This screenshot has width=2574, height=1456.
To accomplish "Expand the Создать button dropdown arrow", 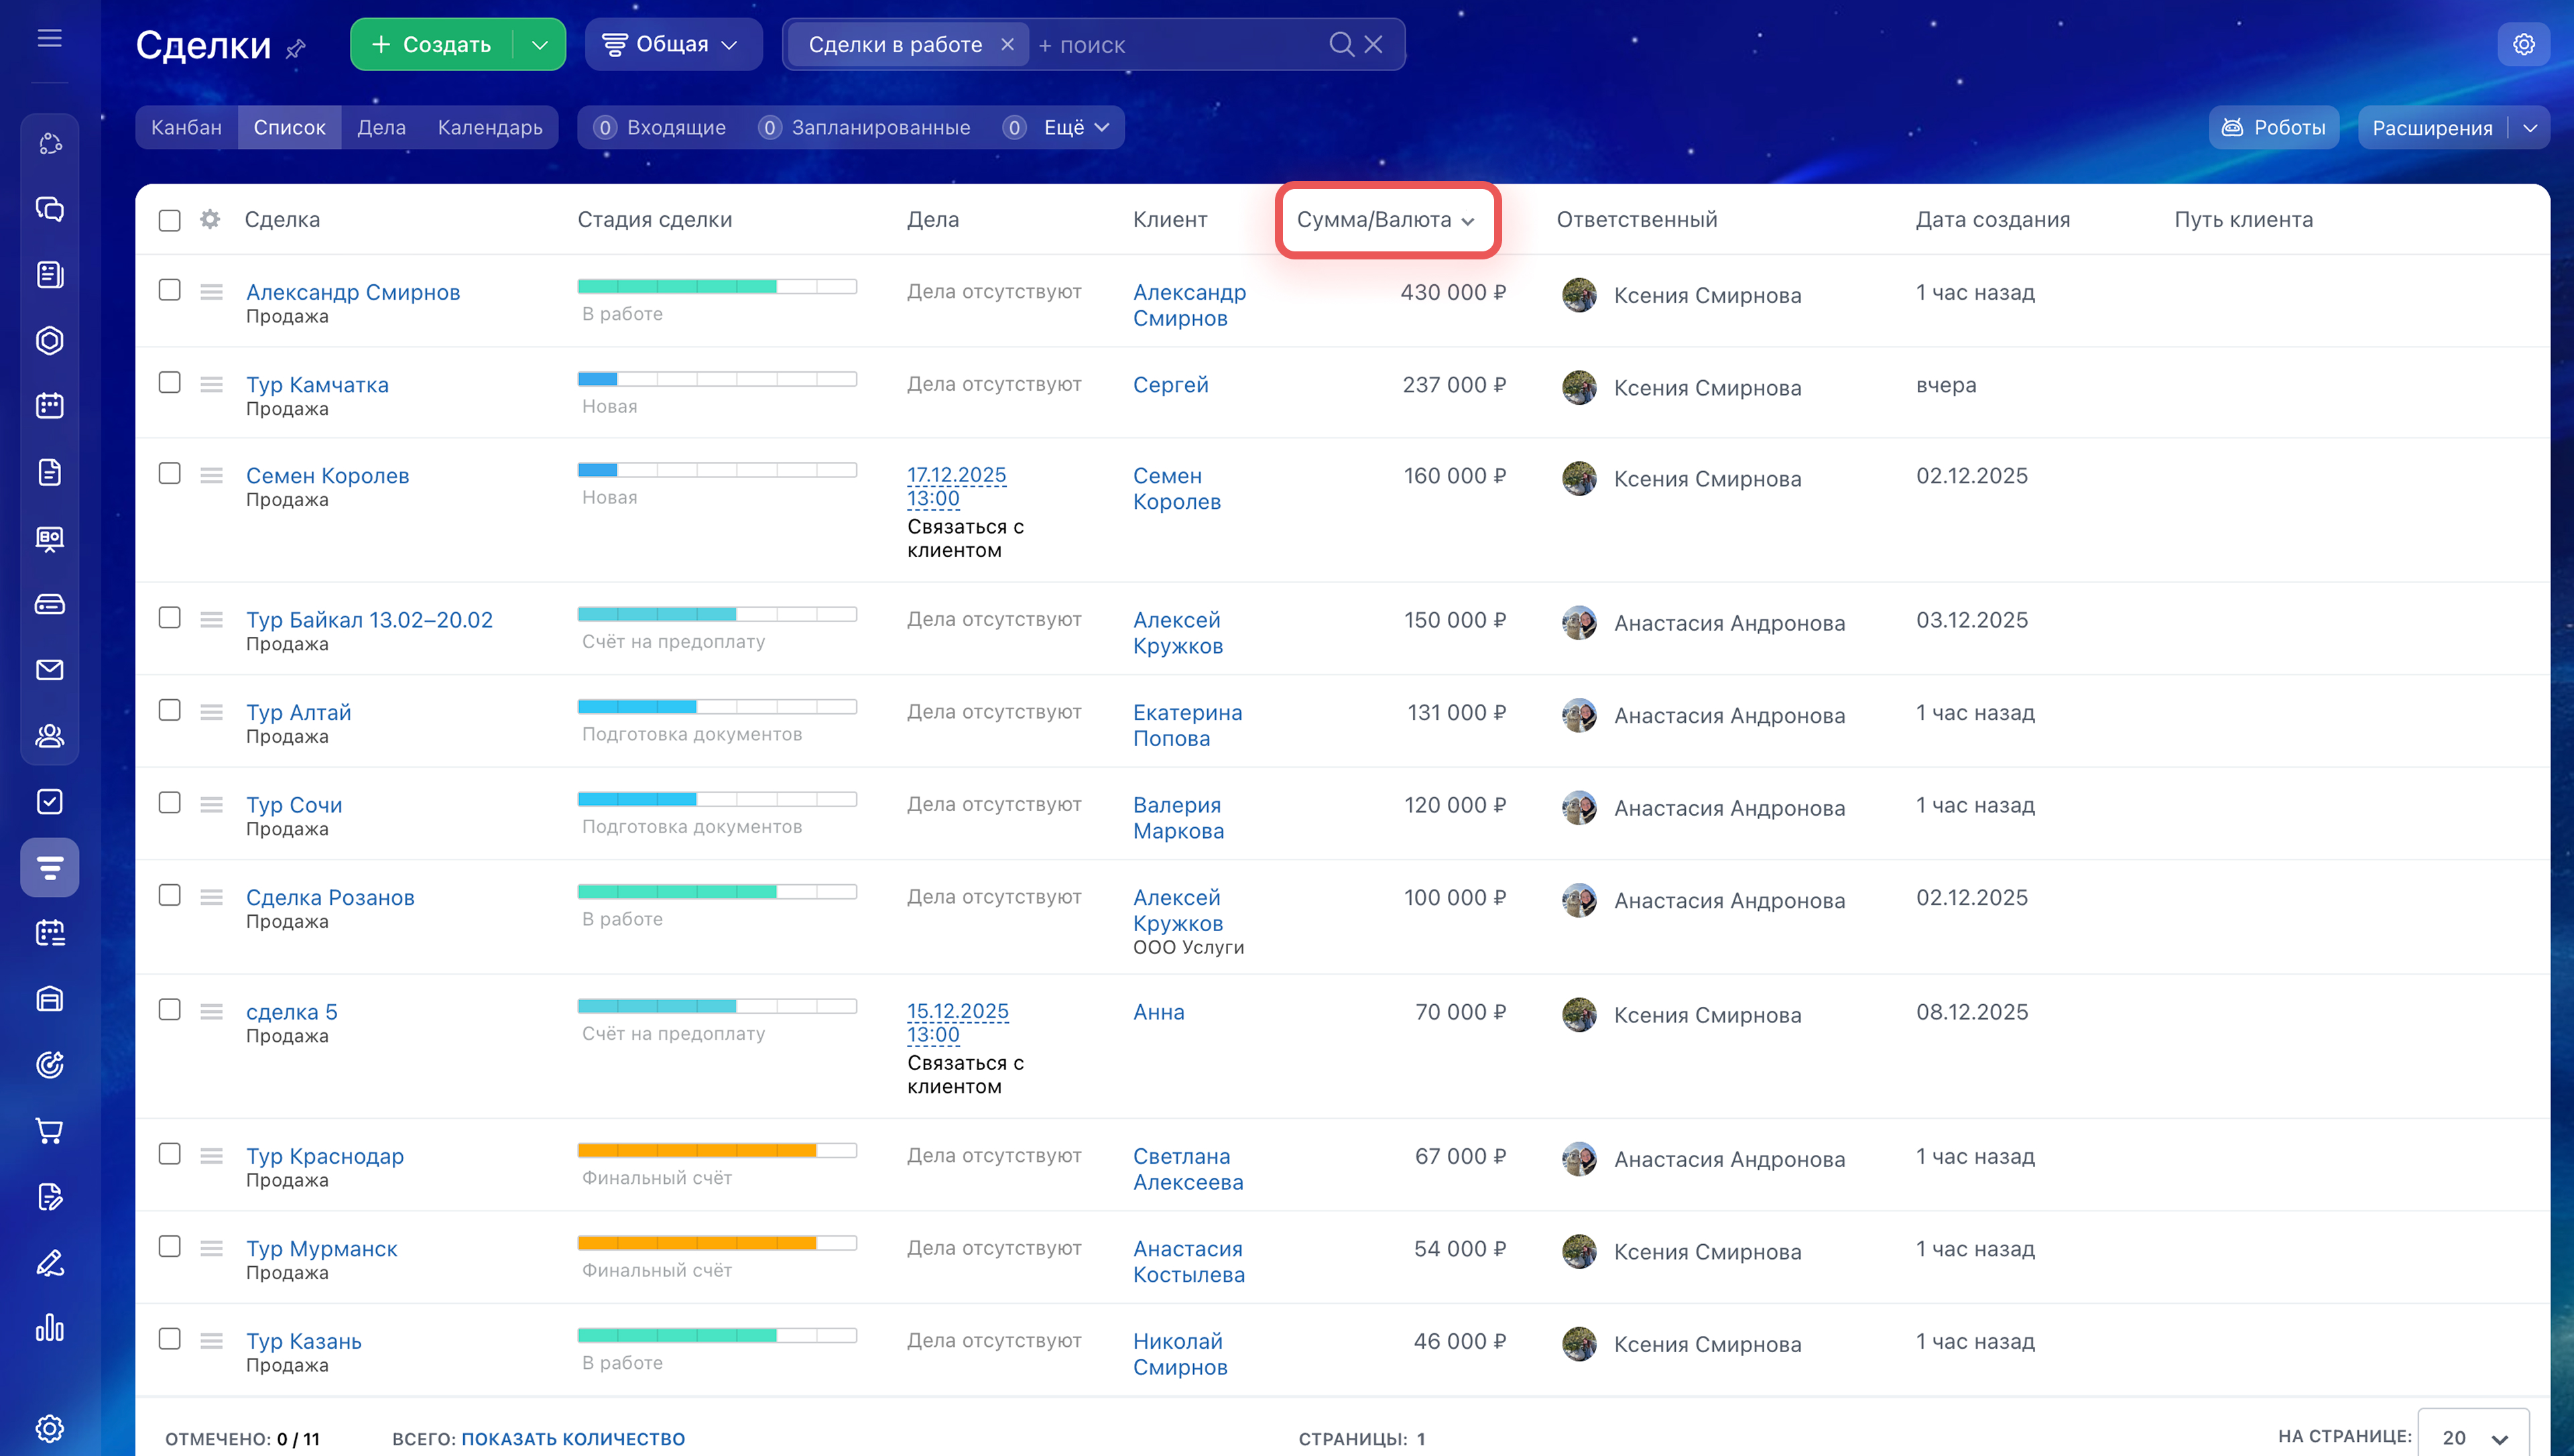I will pyautogui.click(x=540, y=44).
